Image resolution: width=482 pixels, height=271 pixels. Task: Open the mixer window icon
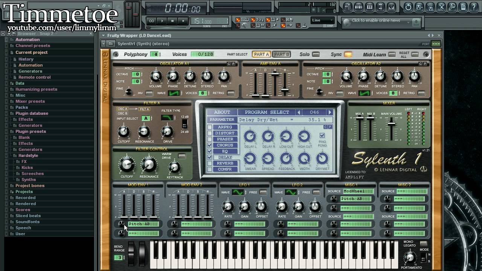391,7
